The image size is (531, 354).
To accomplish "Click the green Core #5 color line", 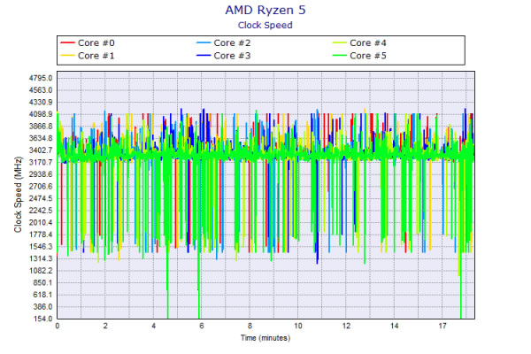I will (x=339, y=56).
